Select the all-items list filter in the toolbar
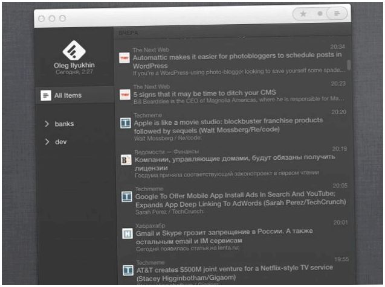The image size is (385, 287). tap(337, 13)
